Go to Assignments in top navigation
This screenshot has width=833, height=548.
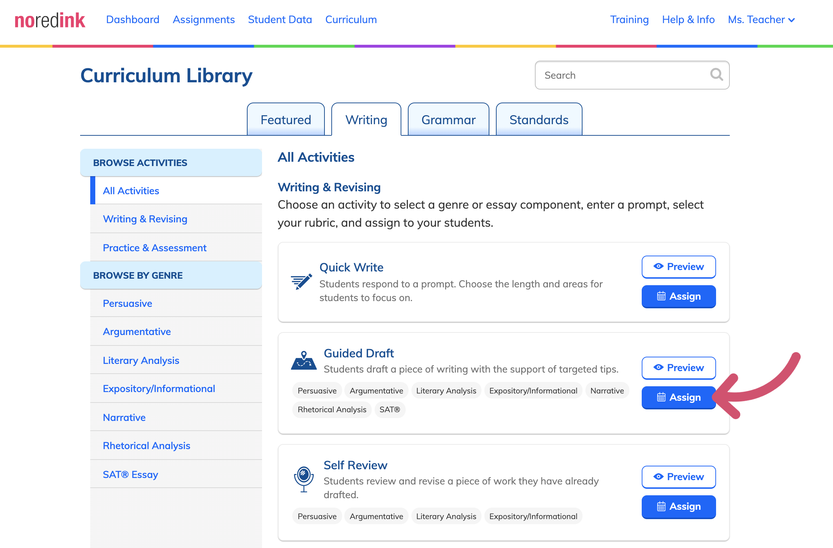(x=204, y=19)
